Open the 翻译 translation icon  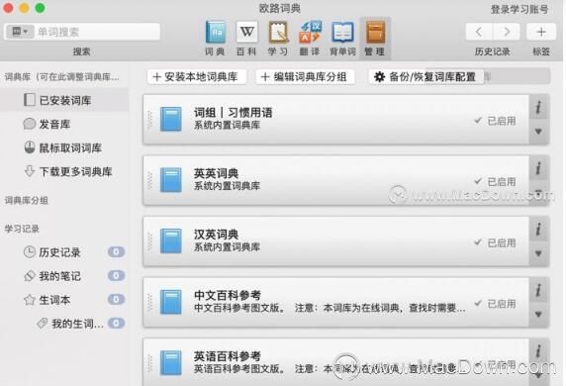[x=310, y=38]
